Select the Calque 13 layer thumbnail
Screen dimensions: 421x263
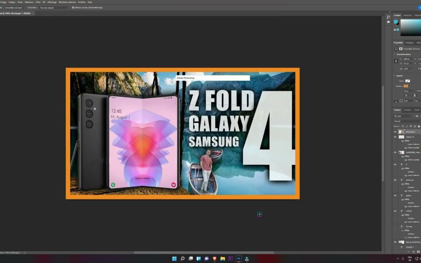pos(402,137)
